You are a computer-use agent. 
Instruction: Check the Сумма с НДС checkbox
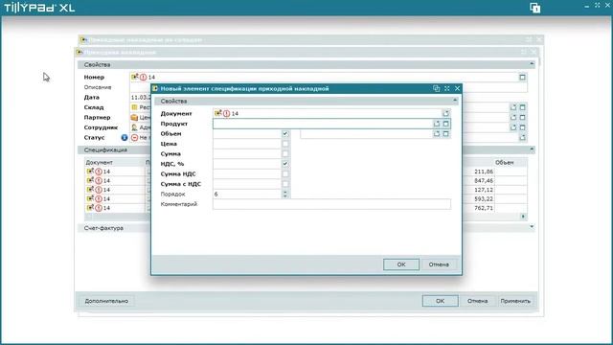point(285,184)
